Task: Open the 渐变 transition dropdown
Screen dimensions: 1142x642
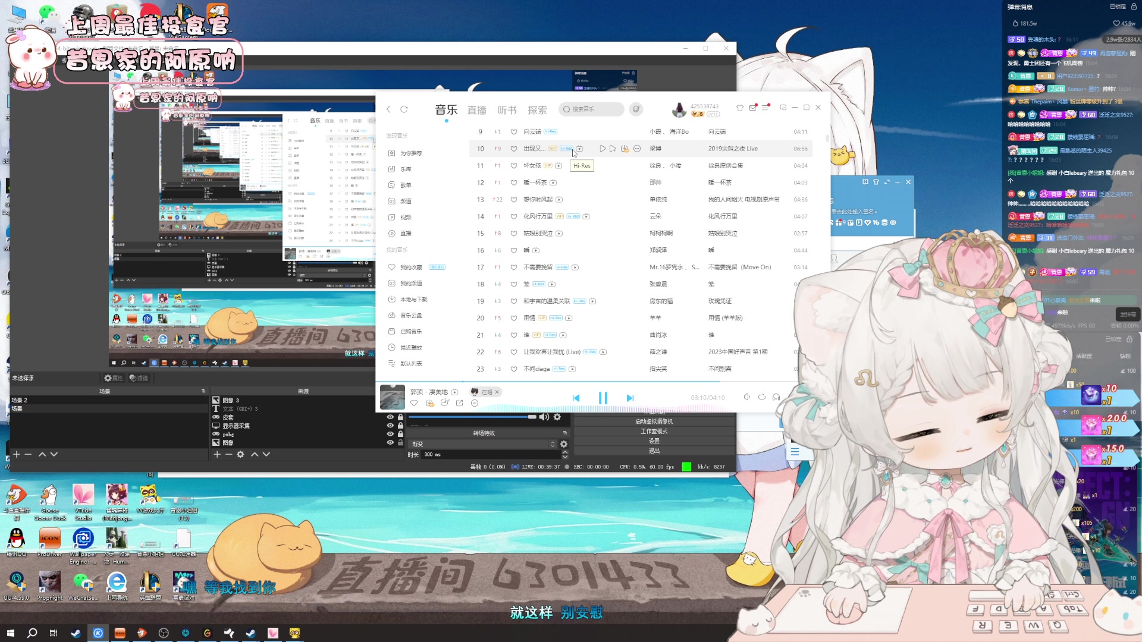Action: coord(483,444)
